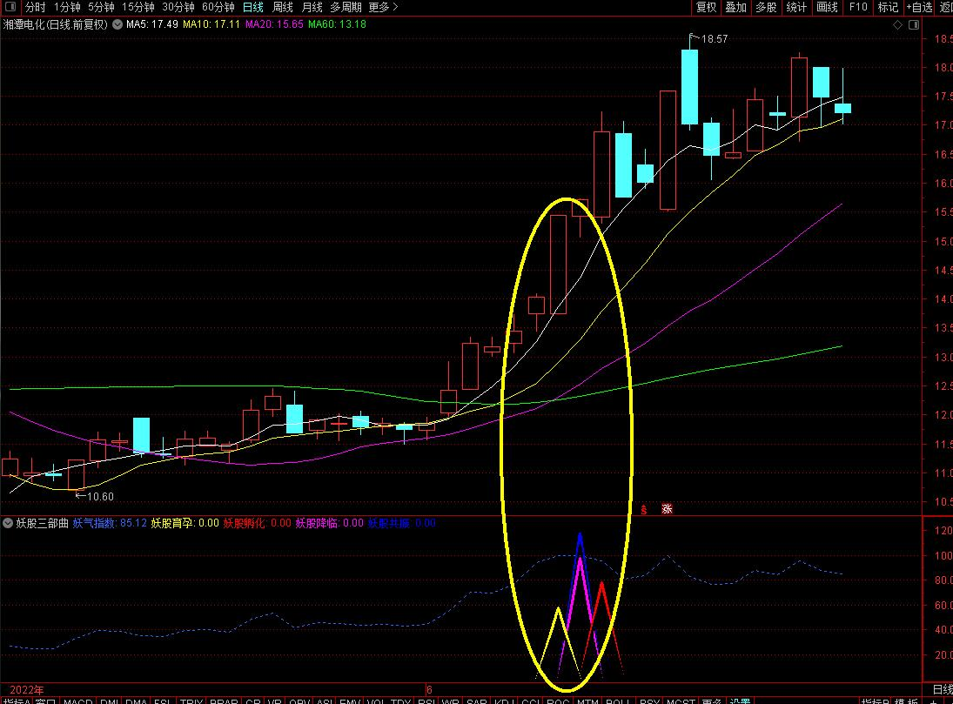The height and width of the screenshot is (704, 953).
Task: Toggle 复权 price adjustment
Action: [x=706, y=7]
